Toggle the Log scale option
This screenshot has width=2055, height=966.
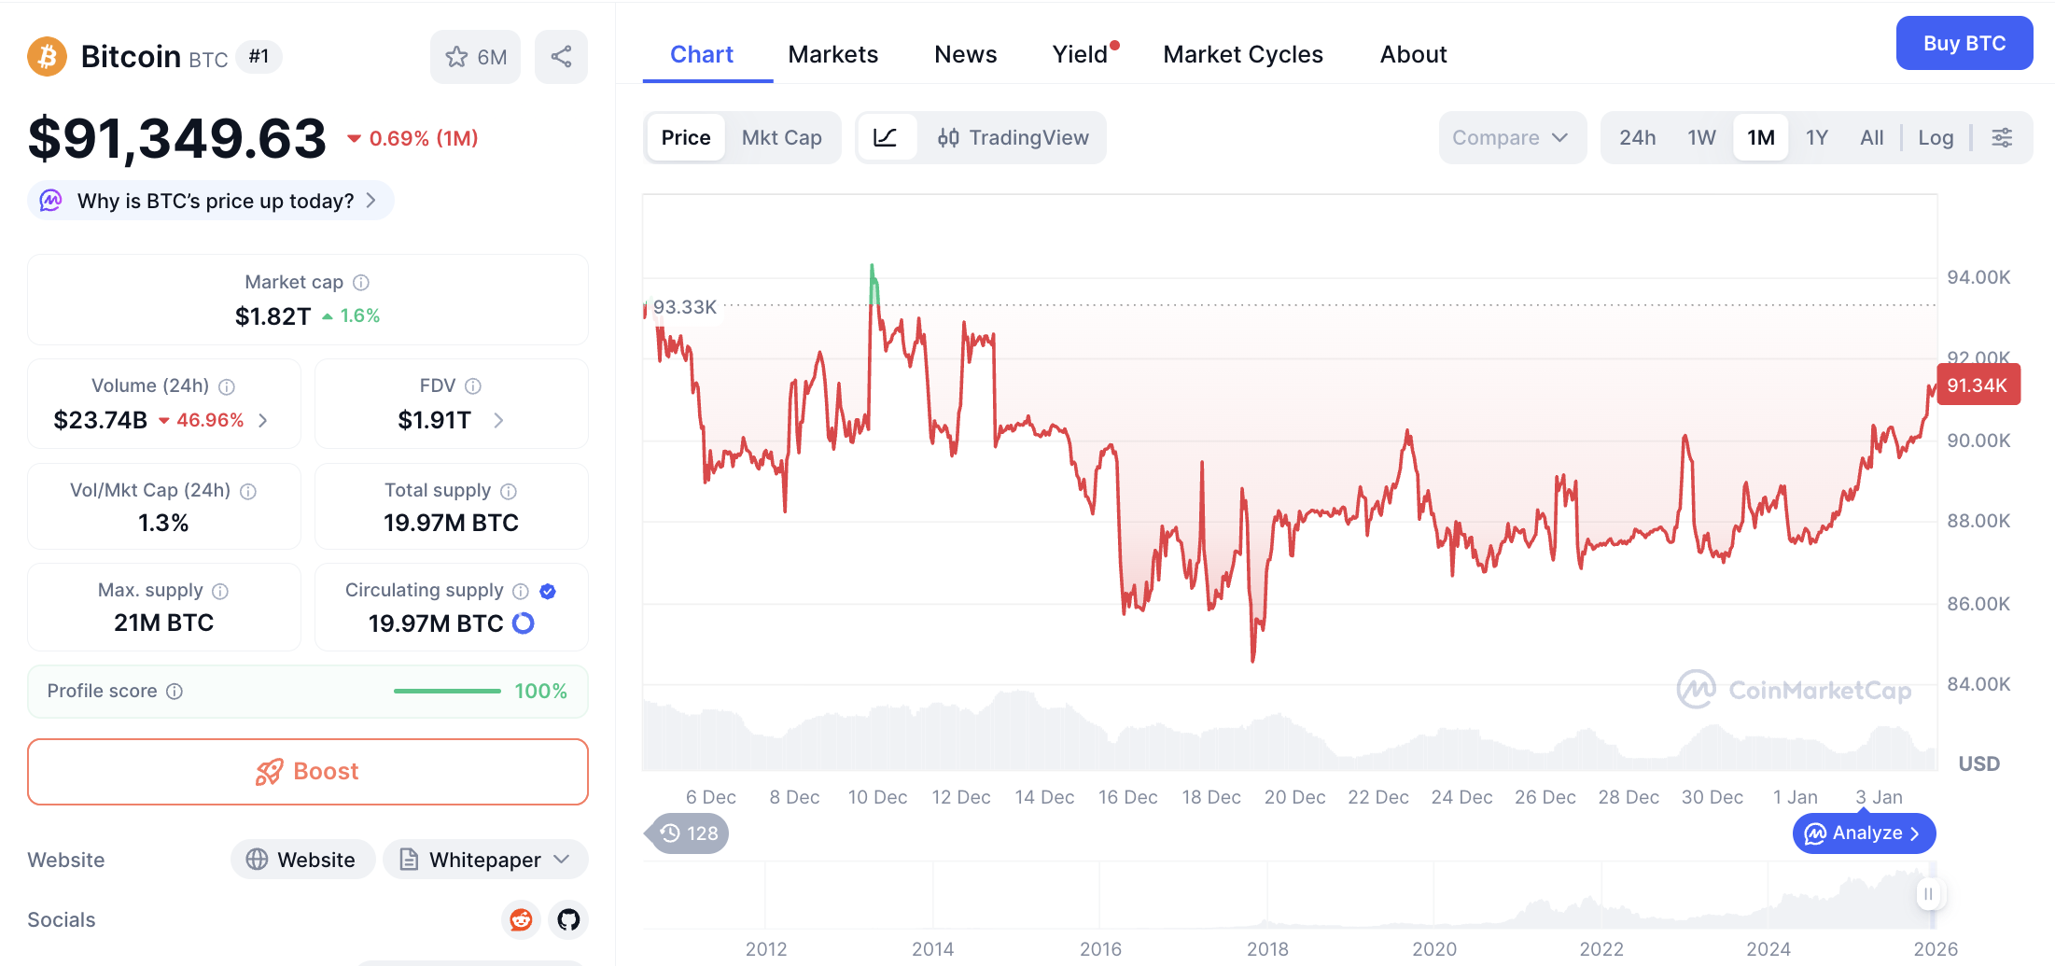pos(1935,138)
